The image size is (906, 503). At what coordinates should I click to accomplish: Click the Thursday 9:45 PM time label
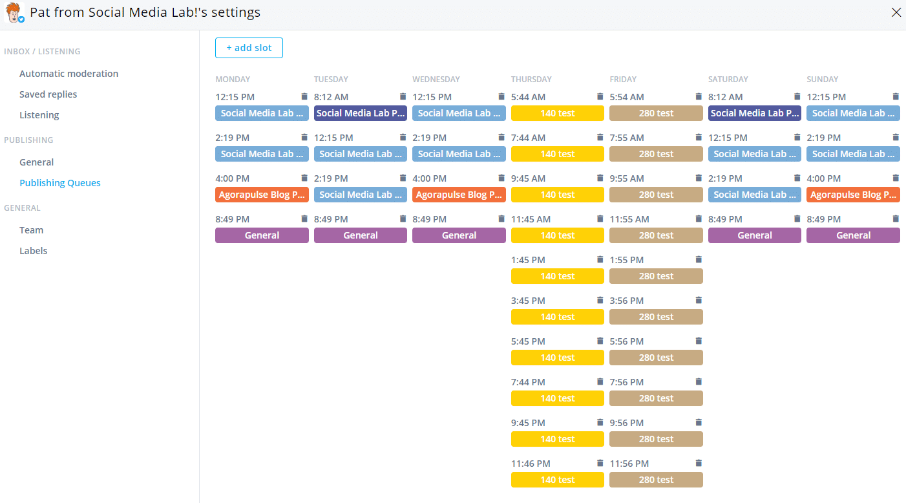pos(528,423)
